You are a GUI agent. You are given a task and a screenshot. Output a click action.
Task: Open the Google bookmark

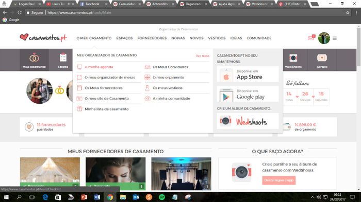coord(11,20)
